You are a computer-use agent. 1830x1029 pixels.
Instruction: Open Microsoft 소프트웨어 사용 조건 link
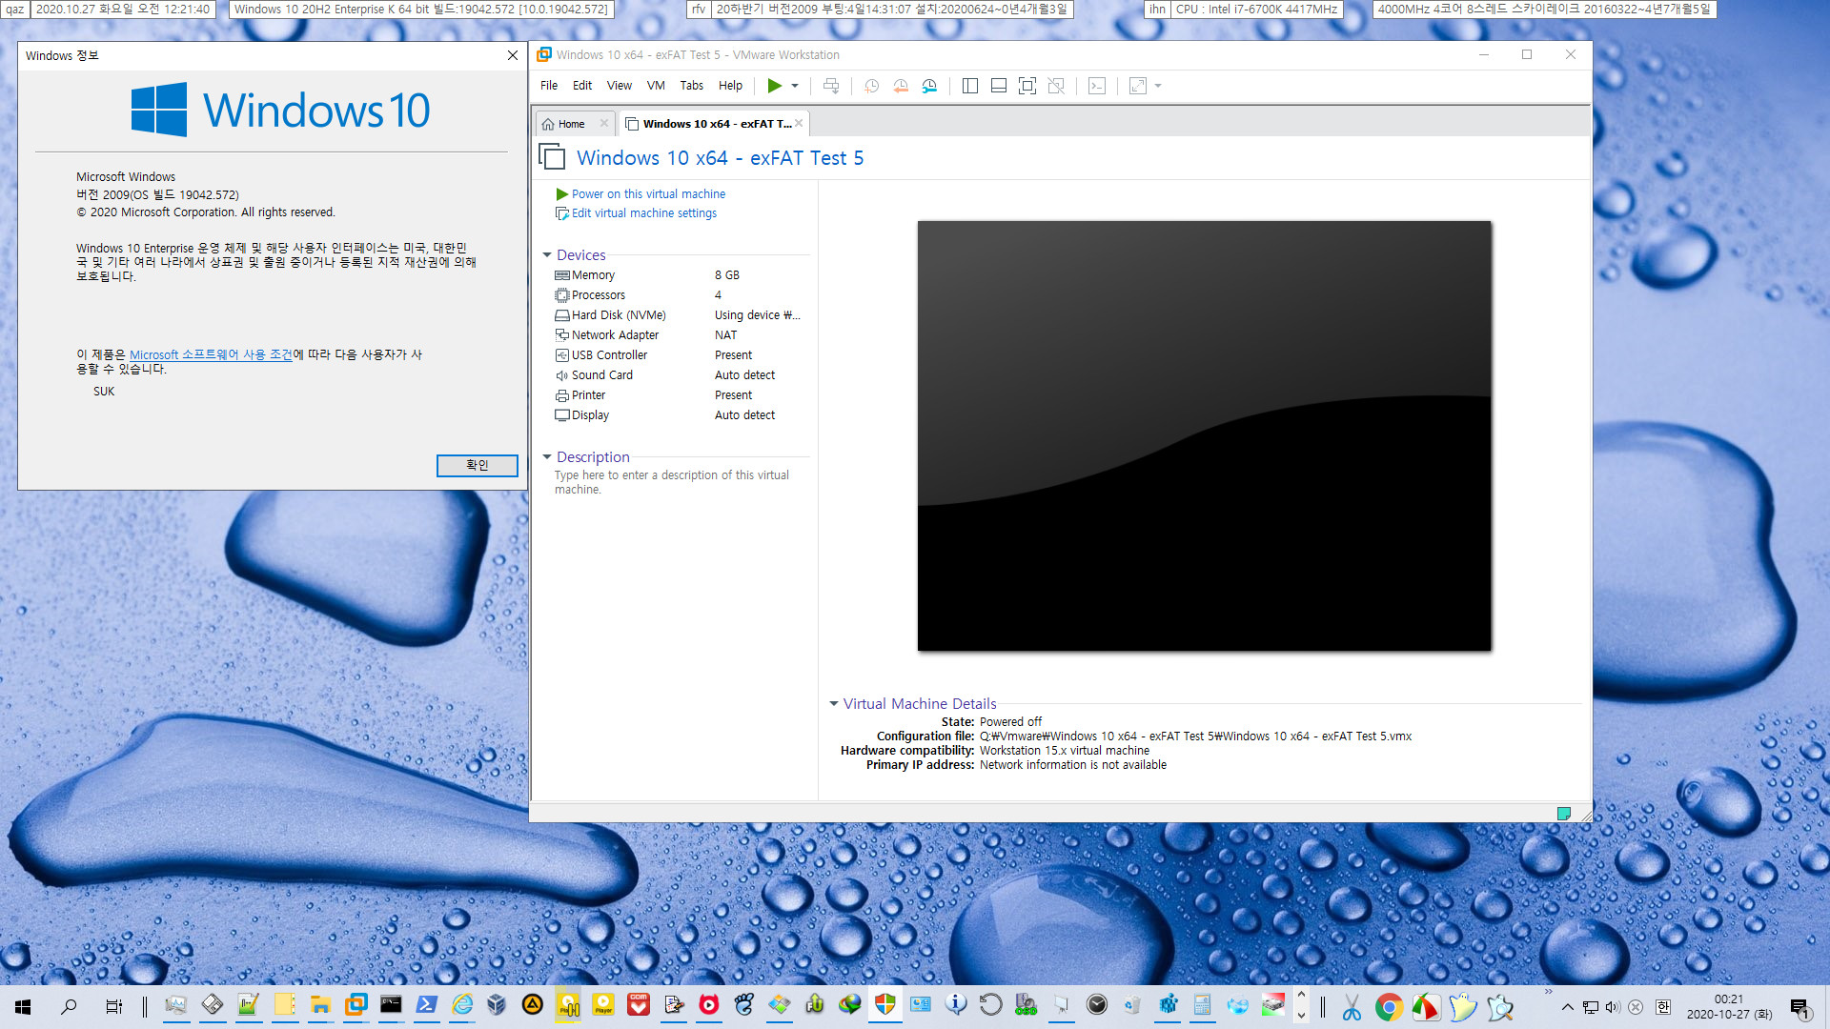click(x=211, y=354)
